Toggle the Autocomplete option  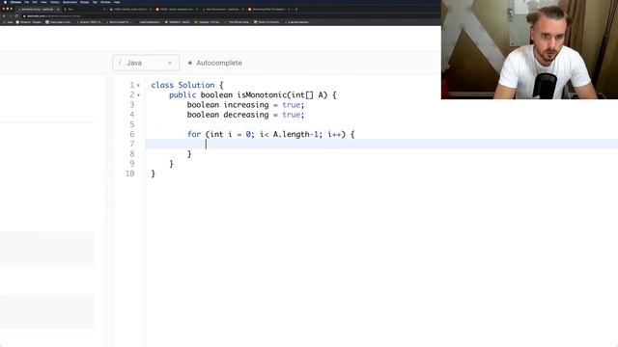click(x=214, y=63)
